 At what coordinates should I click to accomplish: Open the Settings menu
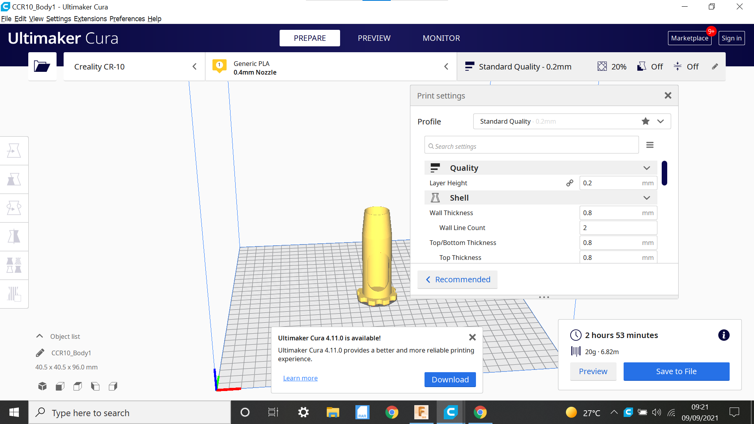coord(59,19)
